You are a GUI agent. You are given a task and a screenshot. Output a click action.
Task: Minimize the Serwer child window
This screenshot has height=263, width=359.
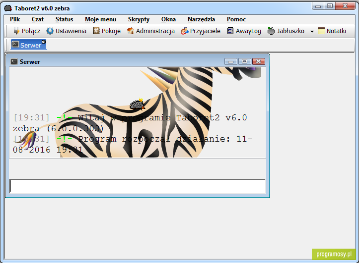[x=231, y=61]
